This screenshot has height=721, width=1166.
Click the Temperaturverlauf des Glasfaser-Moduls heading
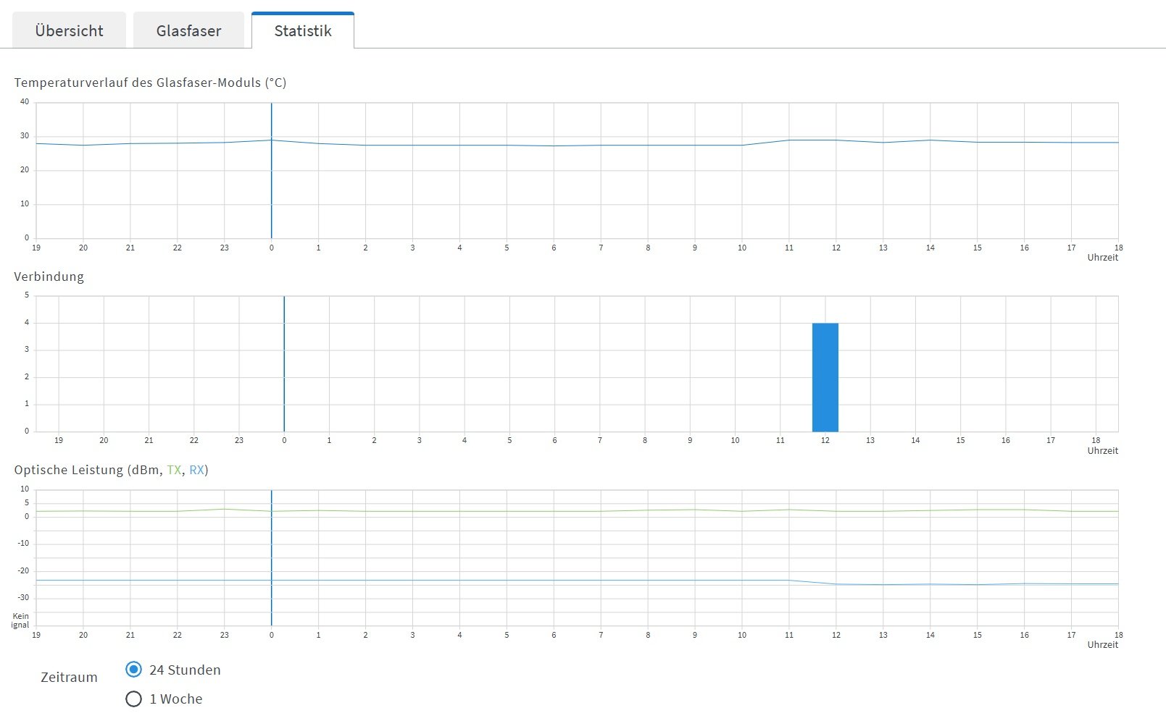point(150,83)
